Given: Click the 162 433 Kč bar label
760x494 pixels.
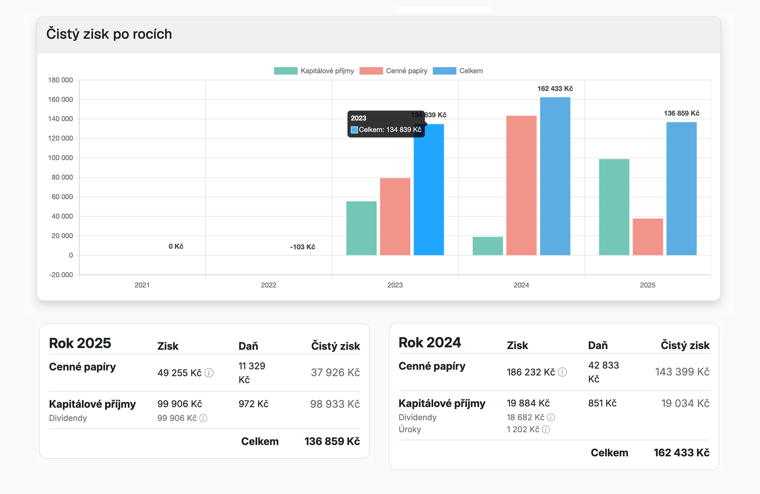Looking at the screenshot, I should (555, 88).
